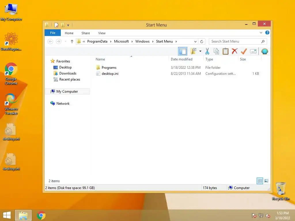Select the My Computer desktop icon
This screenshot has height=221, width=295.
tap(11, 12)
